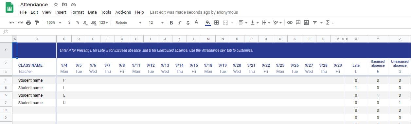Open the borders tool
The image size is (411, 124).
point(216,22)
